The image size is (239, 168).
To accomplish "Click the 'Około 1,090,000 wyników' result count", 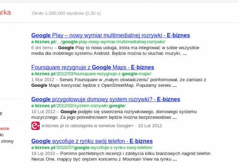I will pos(66,13).
